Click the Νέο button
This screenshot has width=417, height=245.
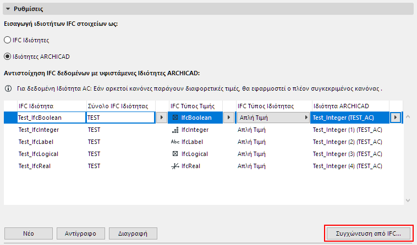click(29, 233)
